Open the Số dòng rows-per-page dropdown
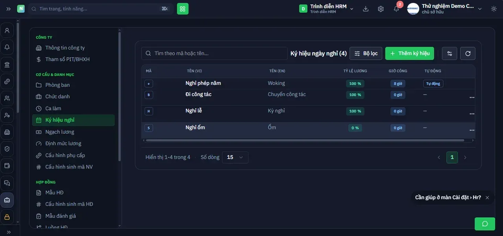The height and width of the screenshot is (236, 503). tap(235, 157)
